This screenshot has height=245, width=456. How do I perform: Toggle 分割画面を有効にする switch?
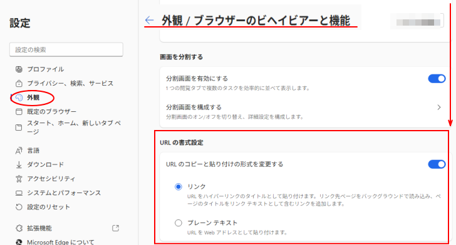coord(437,79)
